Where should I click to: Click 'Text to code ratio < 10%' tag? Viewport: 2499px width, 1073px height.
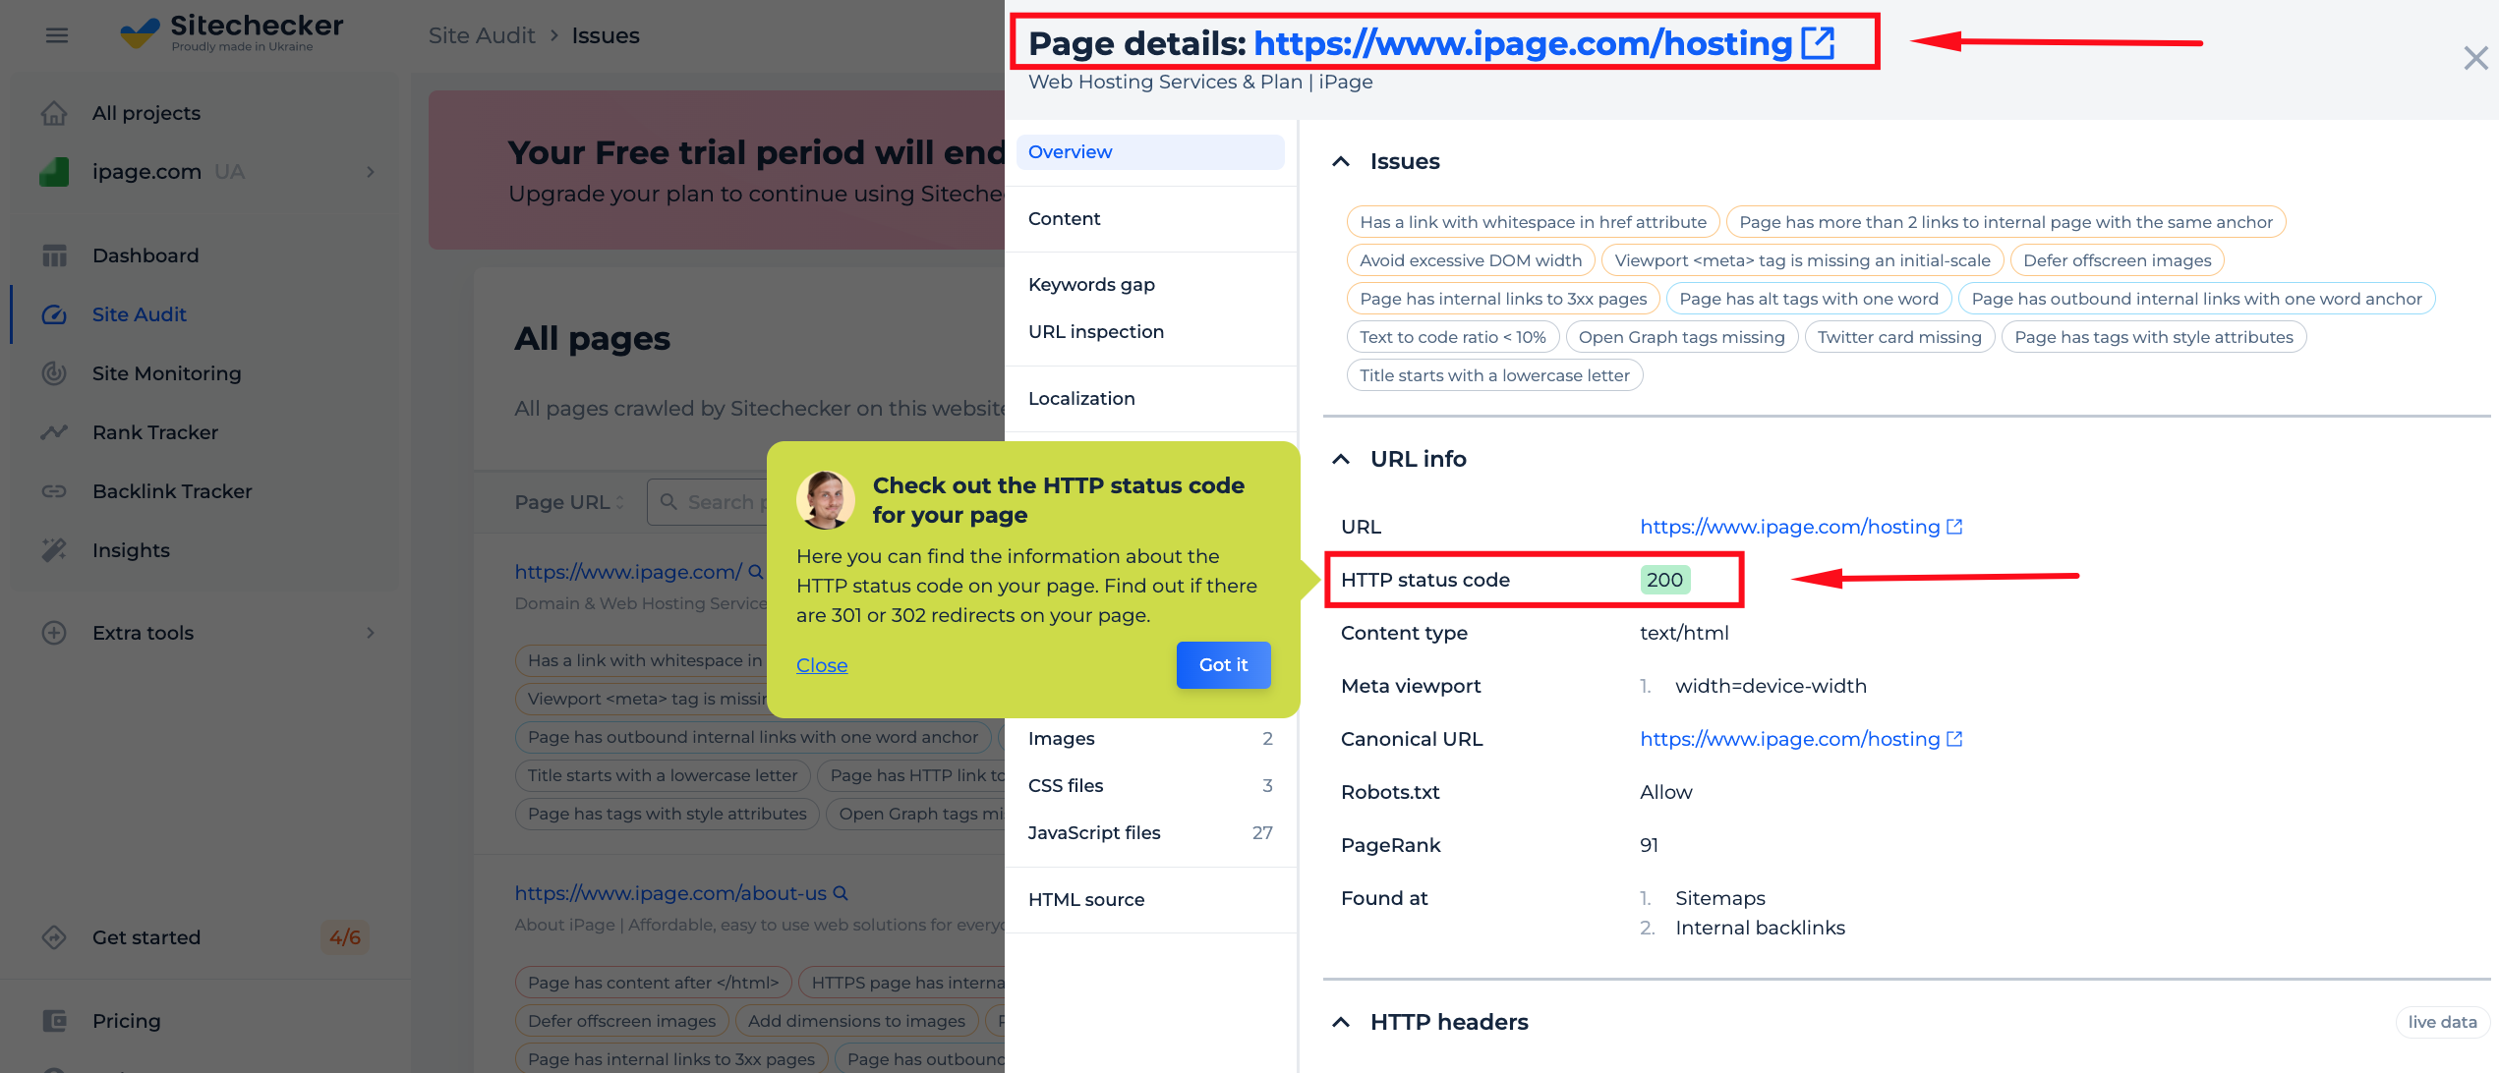click(1453, 337)
